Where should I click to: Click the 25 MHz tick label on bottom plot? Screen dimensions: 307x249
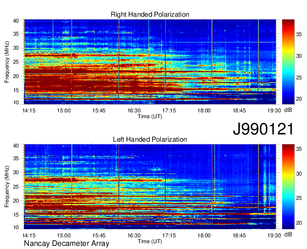click(16, 187)
